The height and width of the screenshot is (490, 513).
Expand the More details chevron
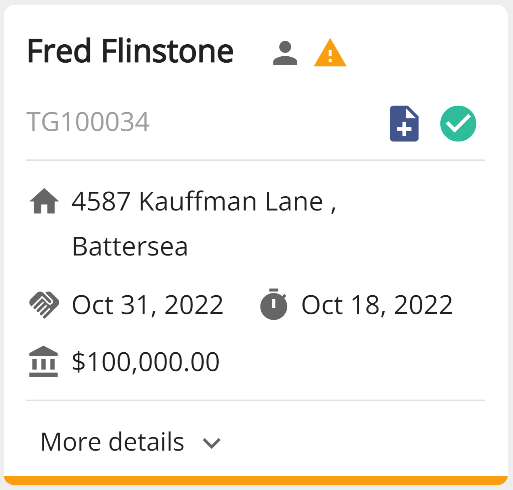coord(211,443)
